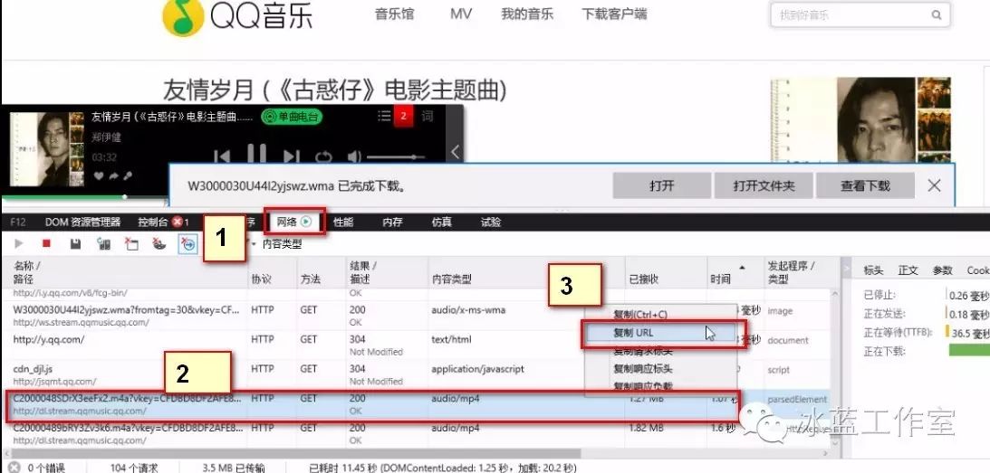Sort by 时间 column header

[734, 272]
